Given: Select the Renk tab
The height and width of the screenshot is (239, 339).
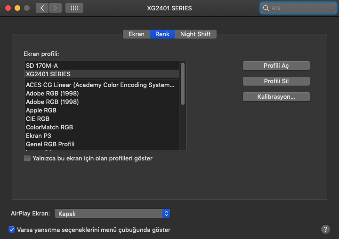Looking at the screenshot, I should point(162,34).
